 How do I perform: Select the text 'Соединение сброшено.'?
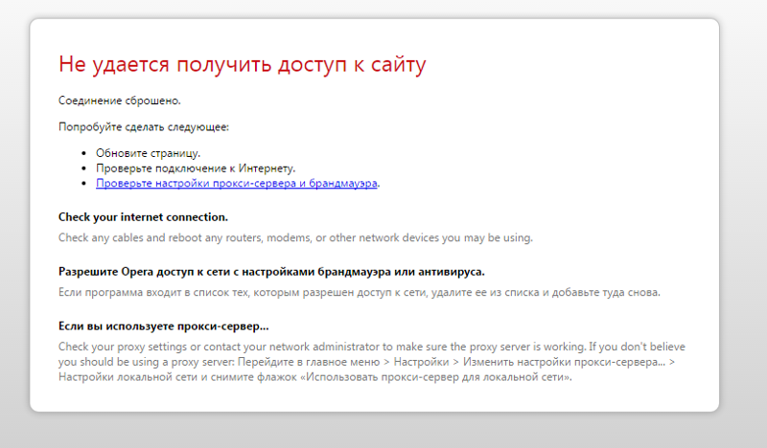click(119, 101)
